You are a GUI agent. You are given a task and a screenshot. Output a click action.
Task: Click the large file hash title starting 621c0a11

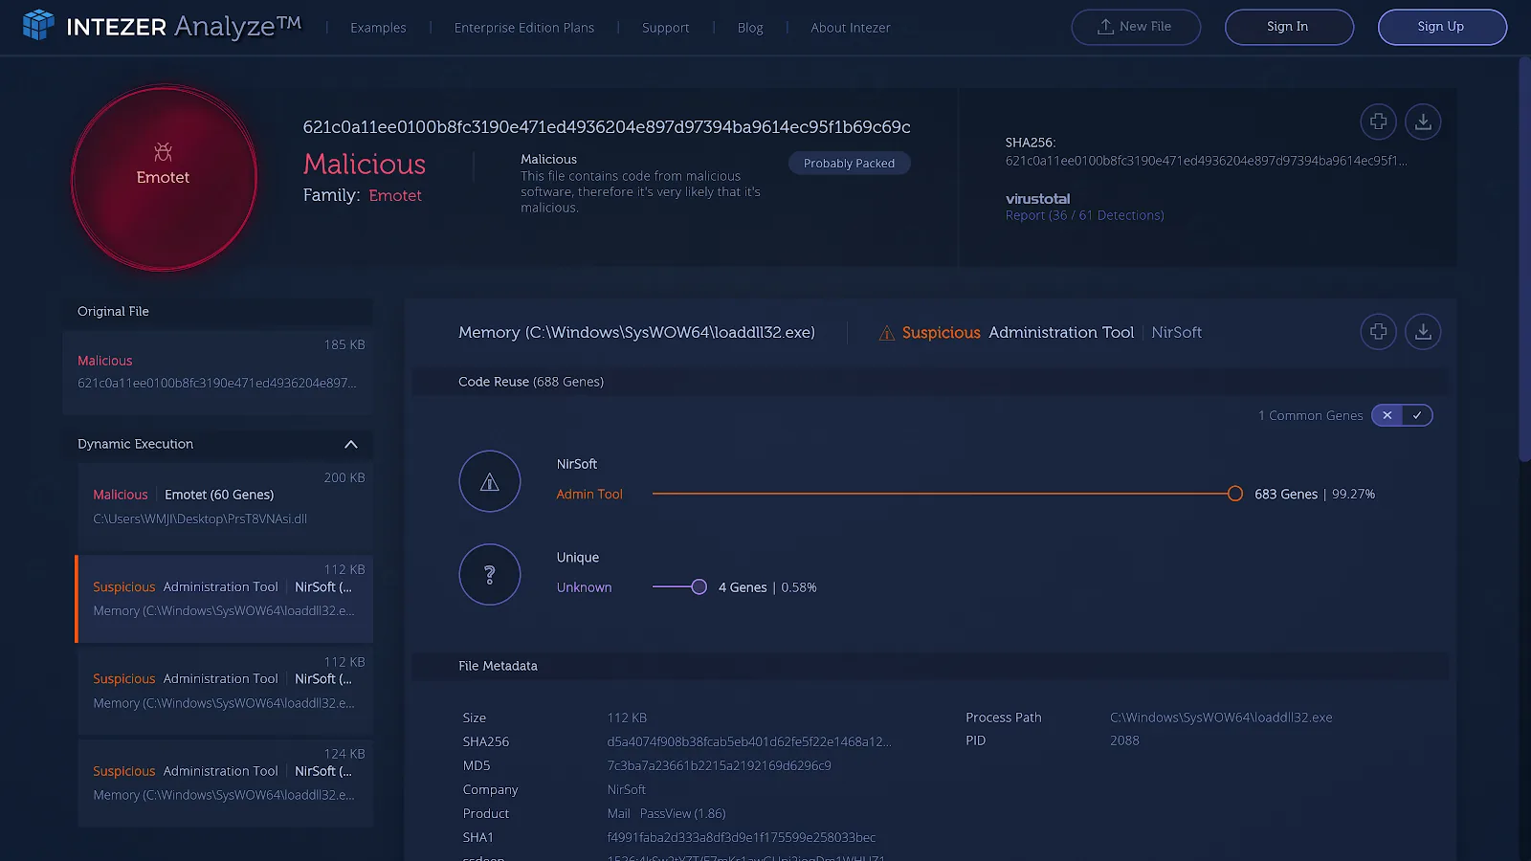coord(607,127)
